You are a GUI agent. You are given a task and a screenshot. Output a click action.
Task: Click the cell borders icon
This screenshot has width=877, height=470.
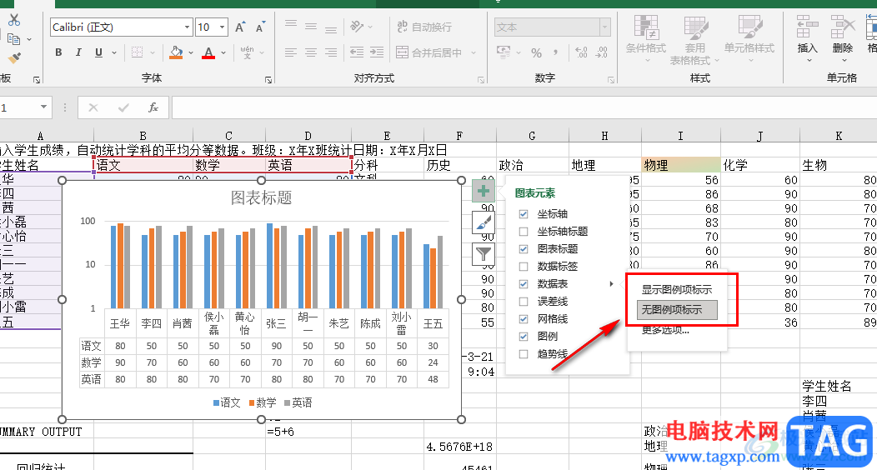137,52
